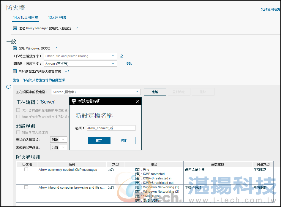Viewport: 281px width, 207px height.
Task: Switch to 14.x/15.x 用戶端 tab
Action: pos(26,17)
